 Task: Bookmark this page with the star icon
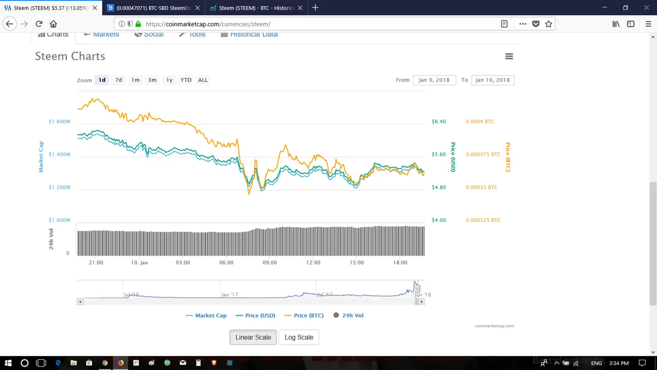(x=549, y=24)
